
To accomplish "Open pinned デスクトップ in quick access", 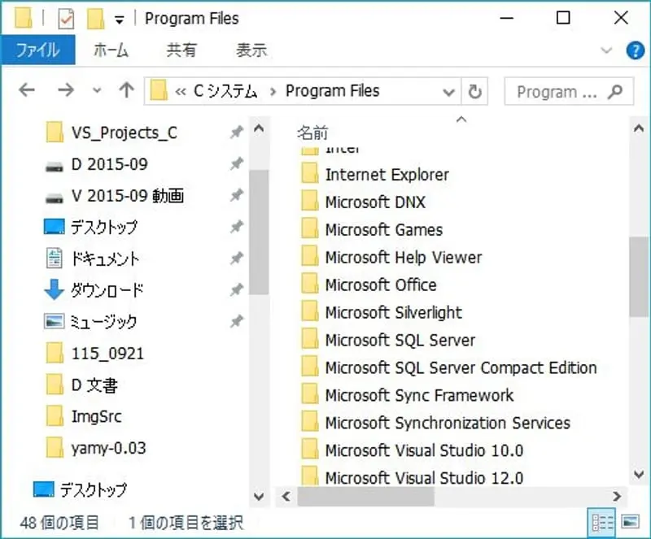I will click(x=104, y=228).
